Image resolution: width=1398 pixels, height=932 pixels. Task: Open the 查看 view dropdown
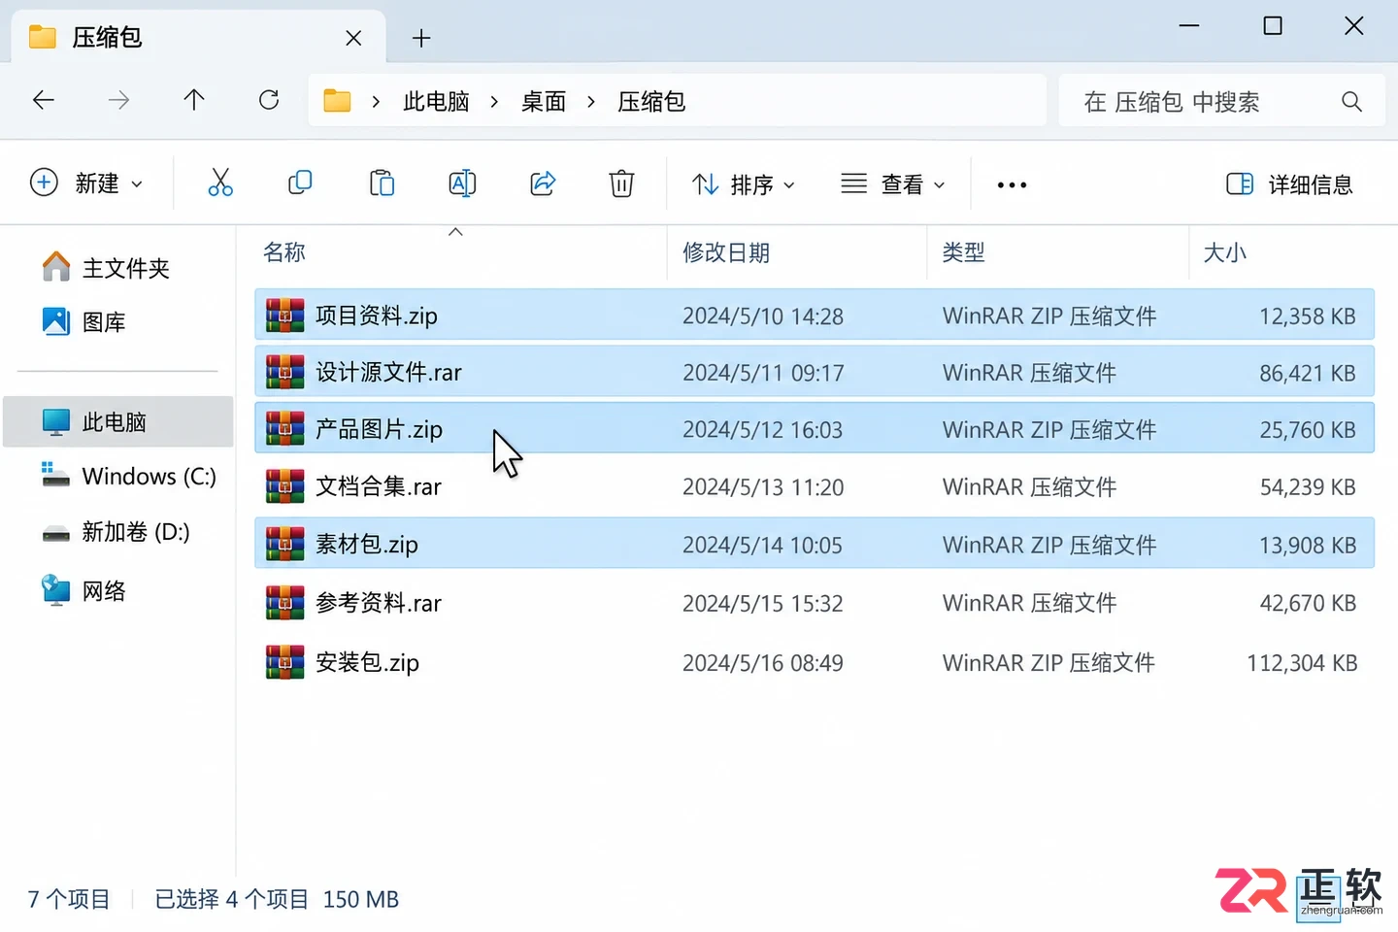pos(893,183)
